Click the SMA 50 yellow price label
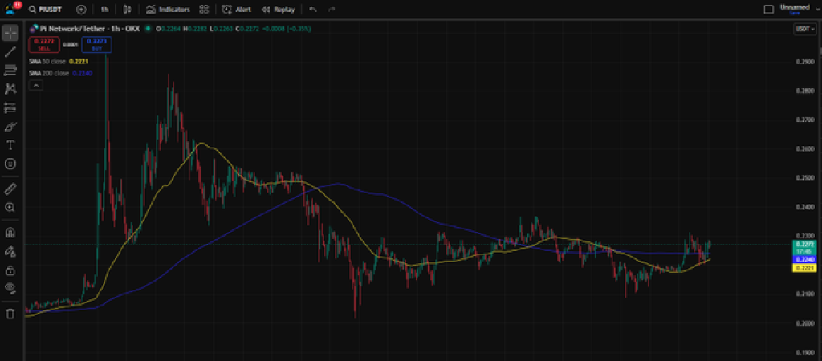The height and width of the screenshot is (361, 822). click(x=804, y=268)
